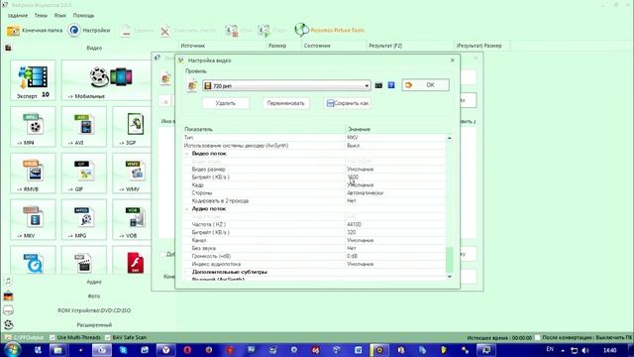
Task: Open the -> RMVB conversion tile
Action: tap(33, 174)
